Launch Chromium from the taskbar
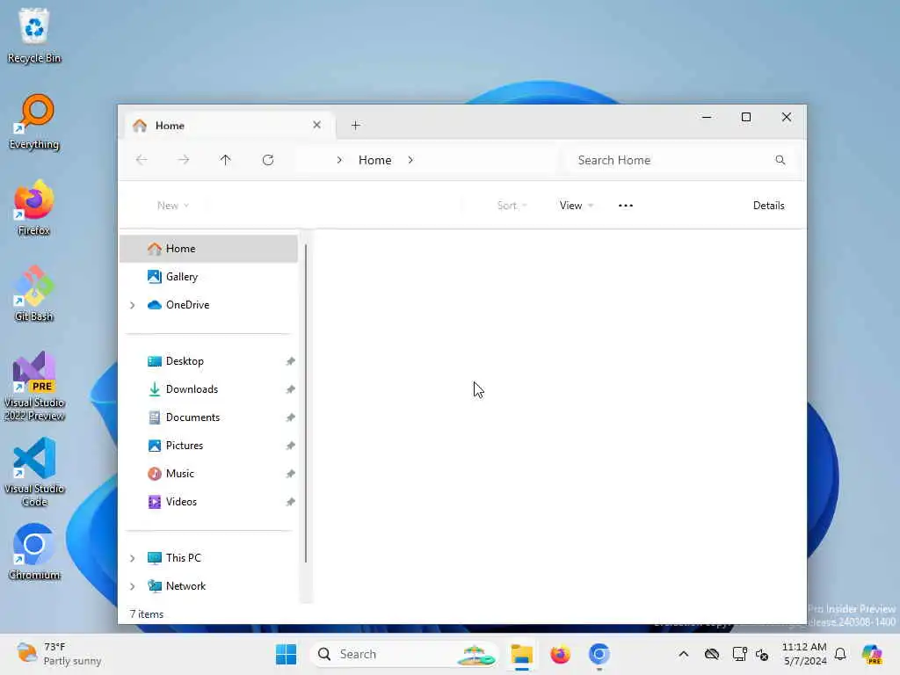The width and height of the screenshot is (900, 675). [599, 654]
